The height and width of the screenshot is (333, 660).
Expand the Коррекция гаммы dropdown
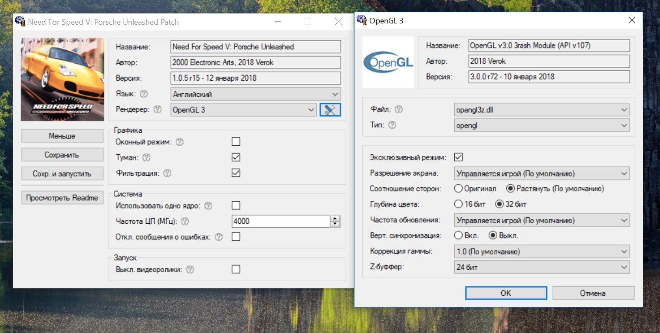click(542, 251)
